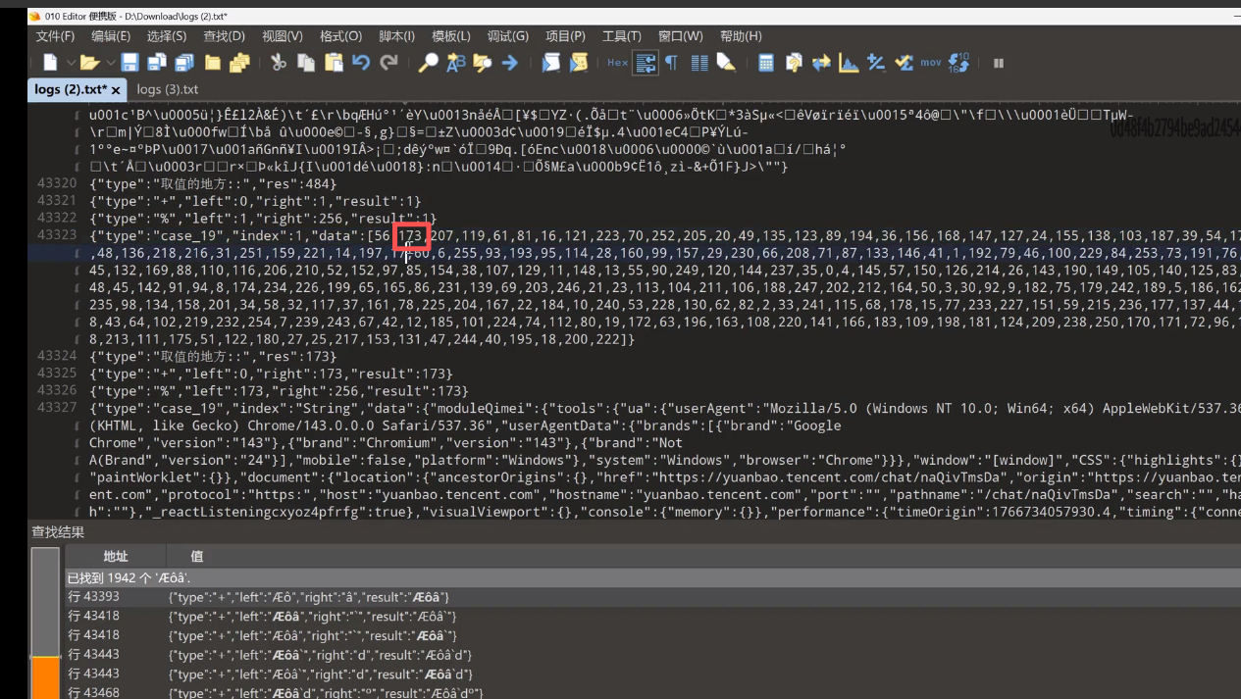Click the Find magnifier icon
The height and width of the screenshot is (699, 1241).
pyautogui.click(x=428, y=63)
